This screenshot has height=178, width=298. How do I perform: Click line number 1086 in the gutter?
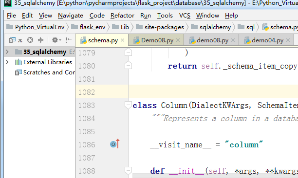click(x=87, y=145)
